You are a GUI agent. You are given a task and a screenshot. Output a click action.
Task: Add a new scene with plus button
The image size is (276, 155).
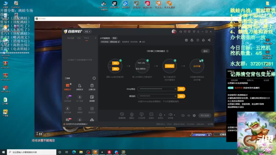tap(96, 38)
